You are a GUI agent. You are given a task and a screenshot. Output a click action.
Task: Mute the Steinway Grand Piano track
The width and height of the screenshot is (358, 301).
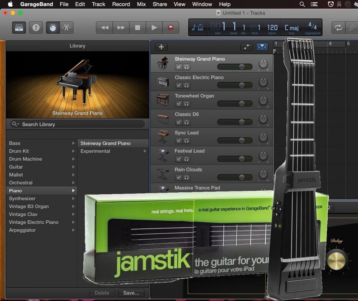pos(179,67)
